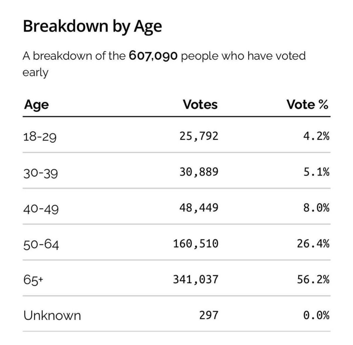This screenshot has width=353, height=345.
Task: Click the 341,037 votes value
Action: [196, 279]
